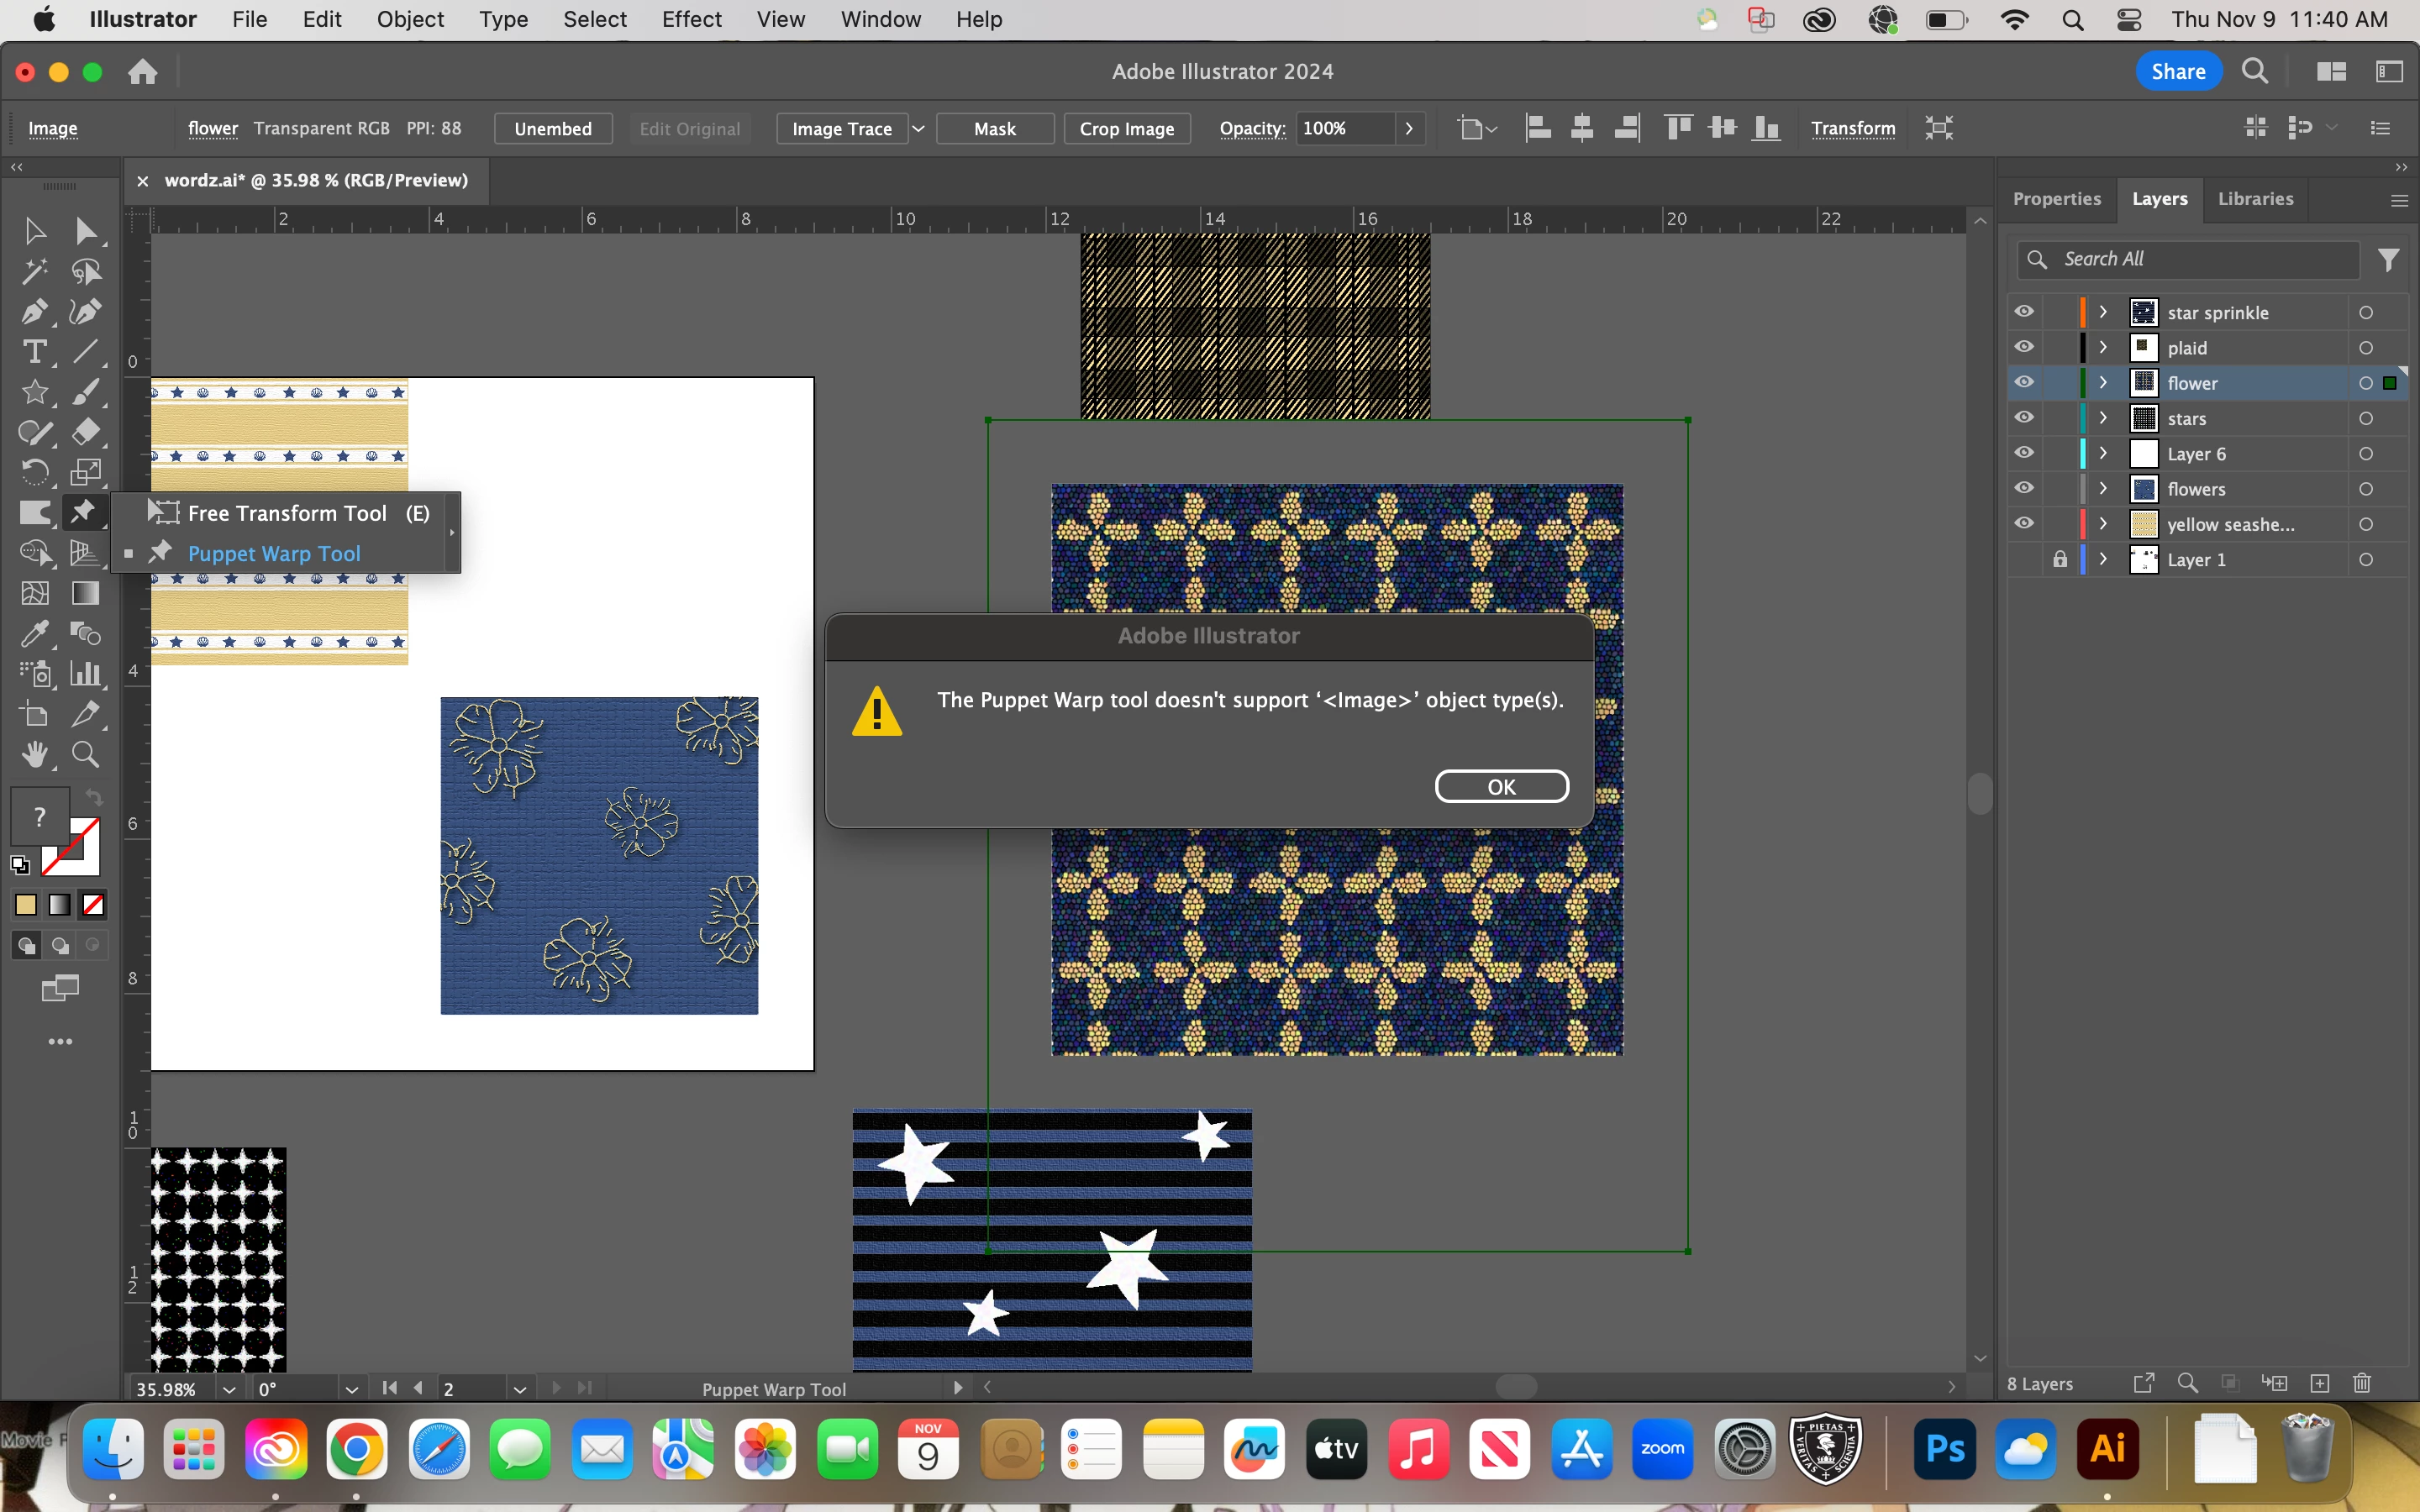This screenshot has height=1512, width=2420.
Task: Click the Direct Selection tool
Action: 86,231
